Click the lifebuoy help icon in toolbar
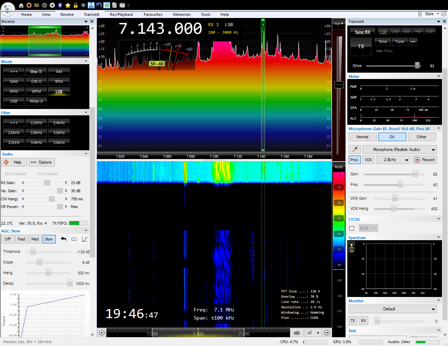The height and width of the screenshot is (346, 448). pyautogui.click(x=29, y=5)
